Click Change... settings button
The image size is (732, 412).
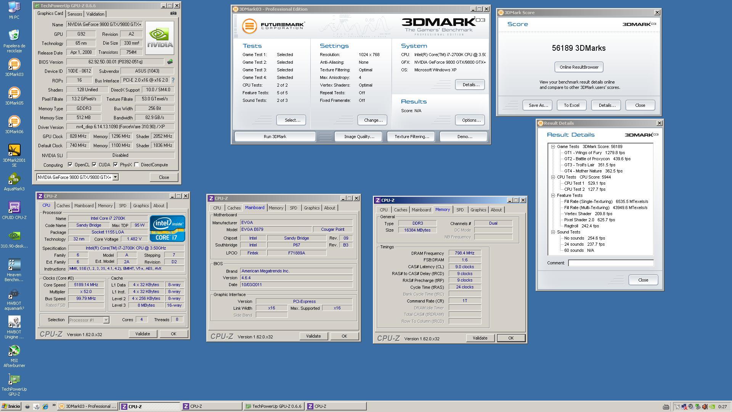[x=373, y=120]
